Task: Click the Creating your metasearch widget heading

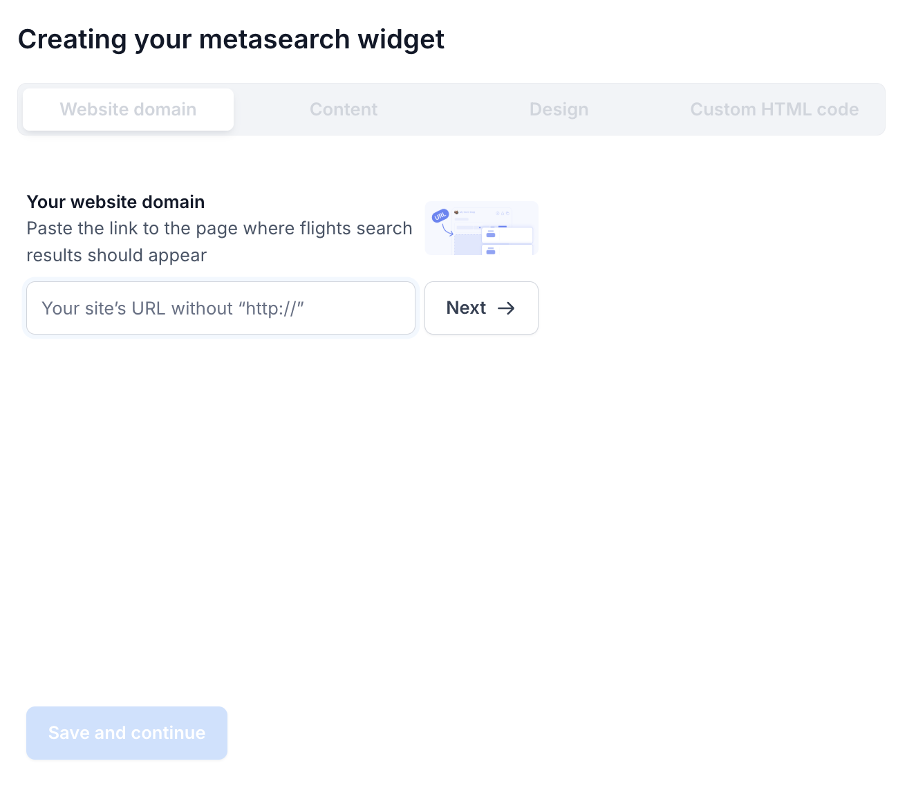Action: tap(231, 39)
